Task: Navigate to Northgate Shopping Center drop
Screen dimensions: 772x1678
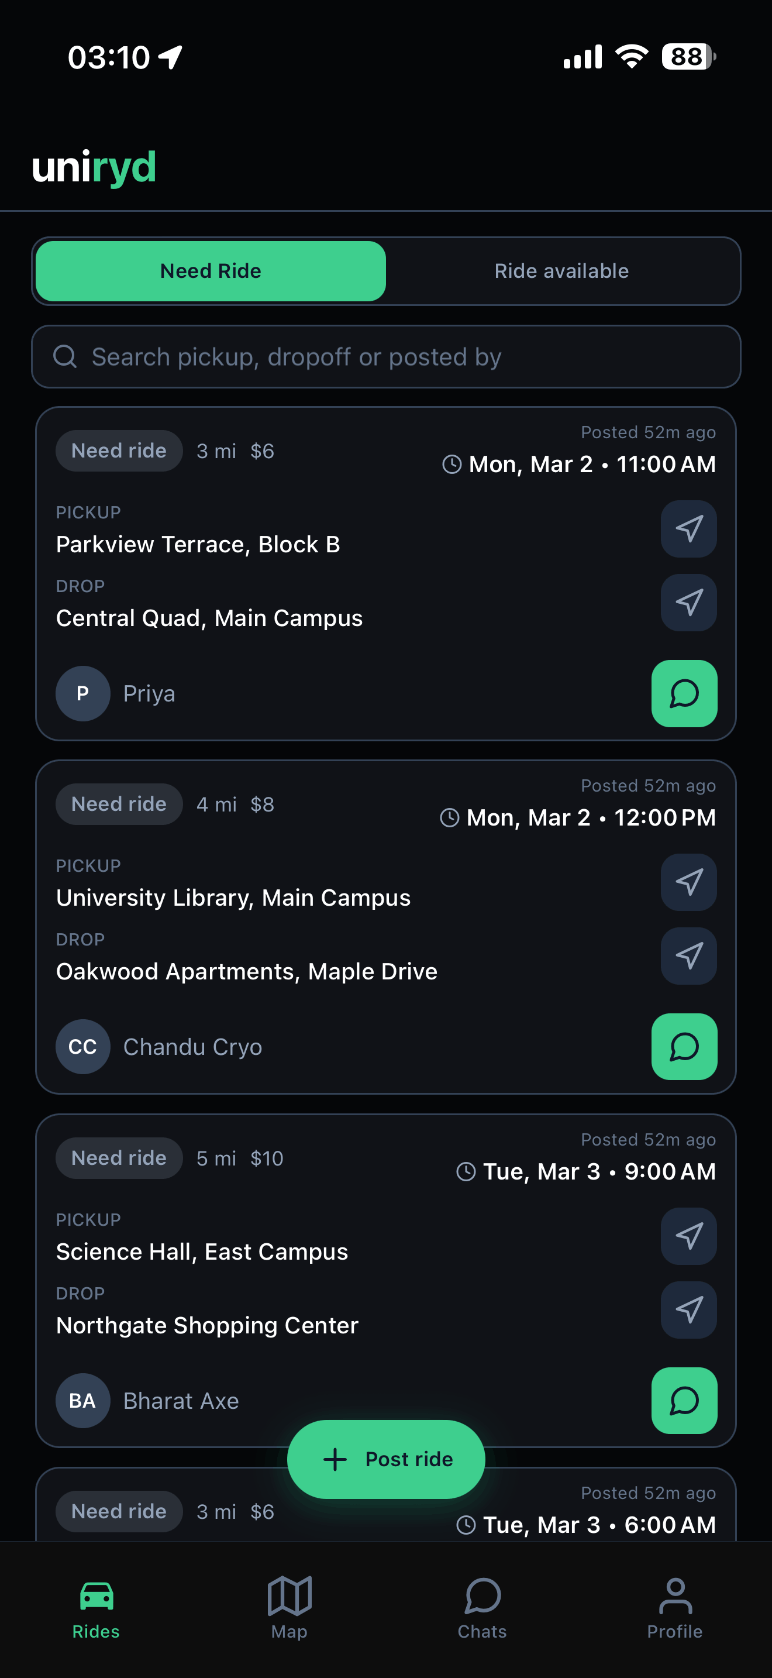Action: [x=688, y=1310]
